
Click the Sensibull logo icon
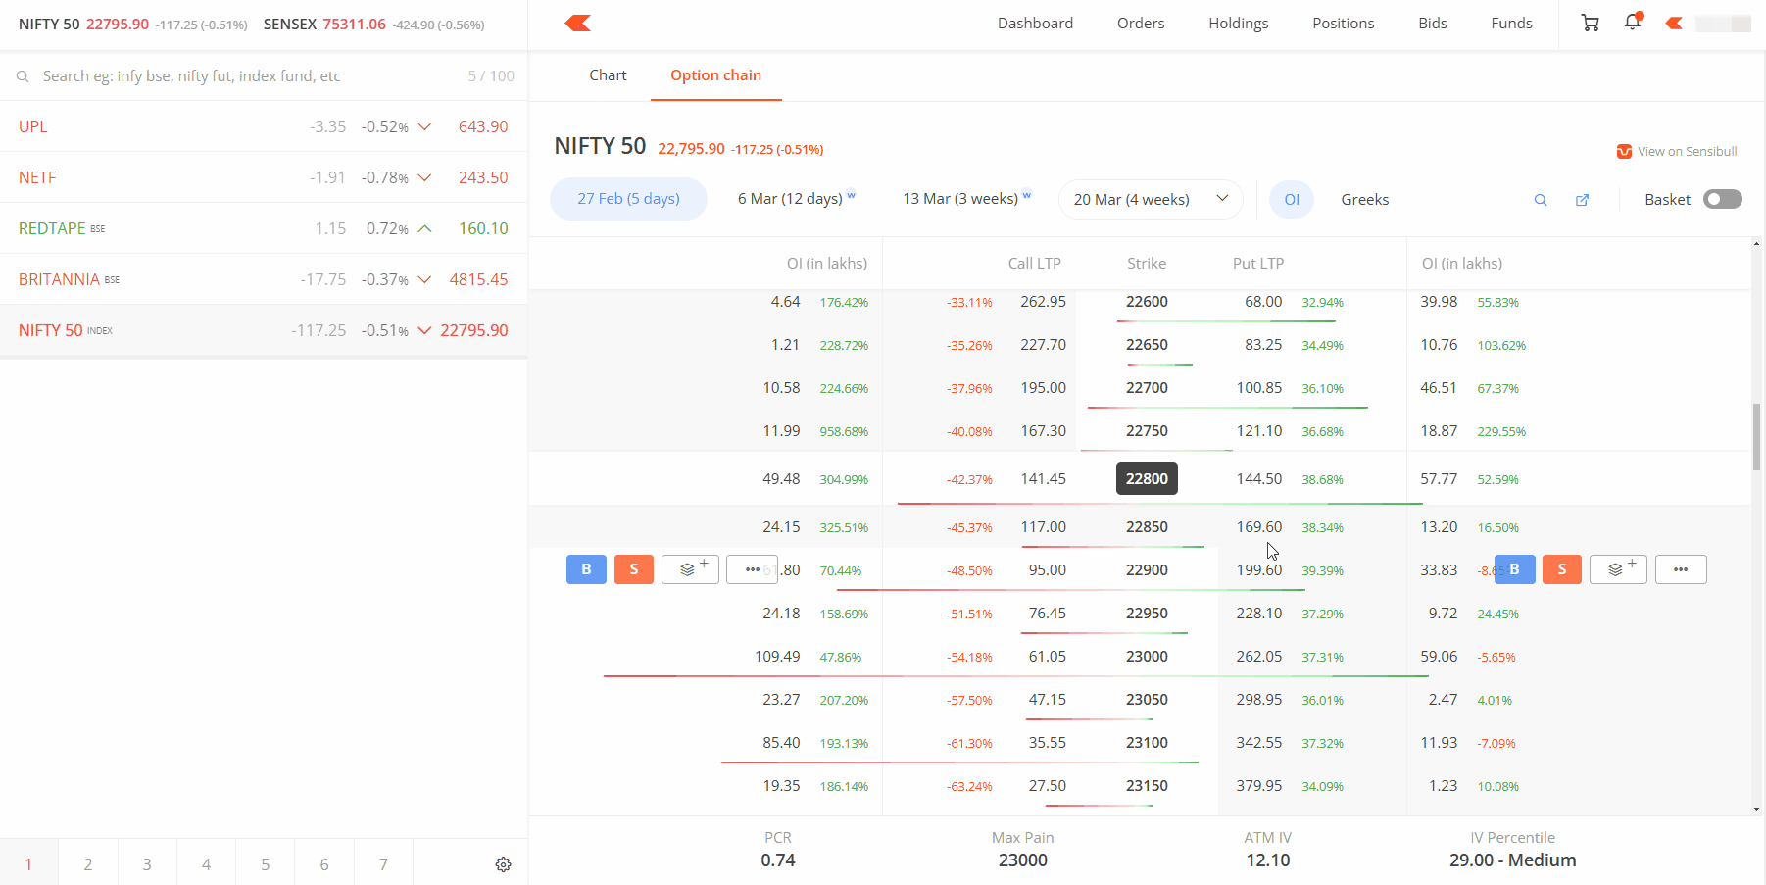[1624, 151]
